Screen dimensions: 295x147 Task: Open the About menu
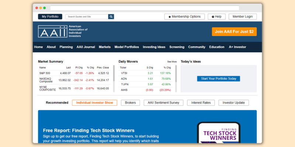pos(51,47)
